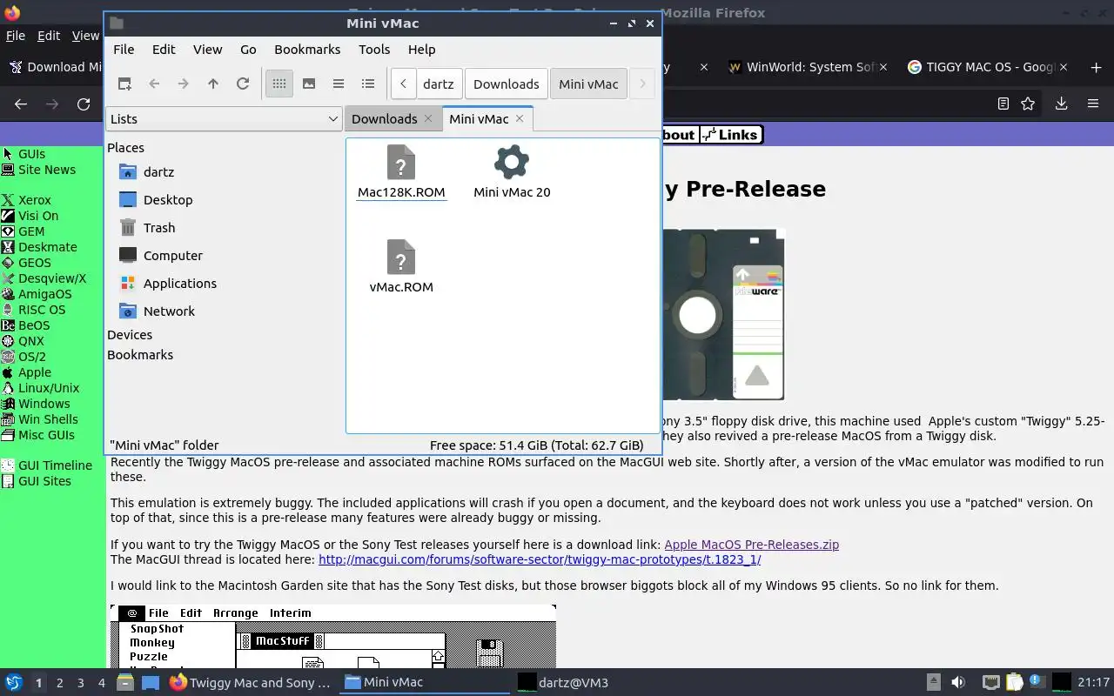This screenshot has height=696, width=1114.
Task: Toggle reader view in Firefox
Action: pyautogui.click(x=1003, y=104)
